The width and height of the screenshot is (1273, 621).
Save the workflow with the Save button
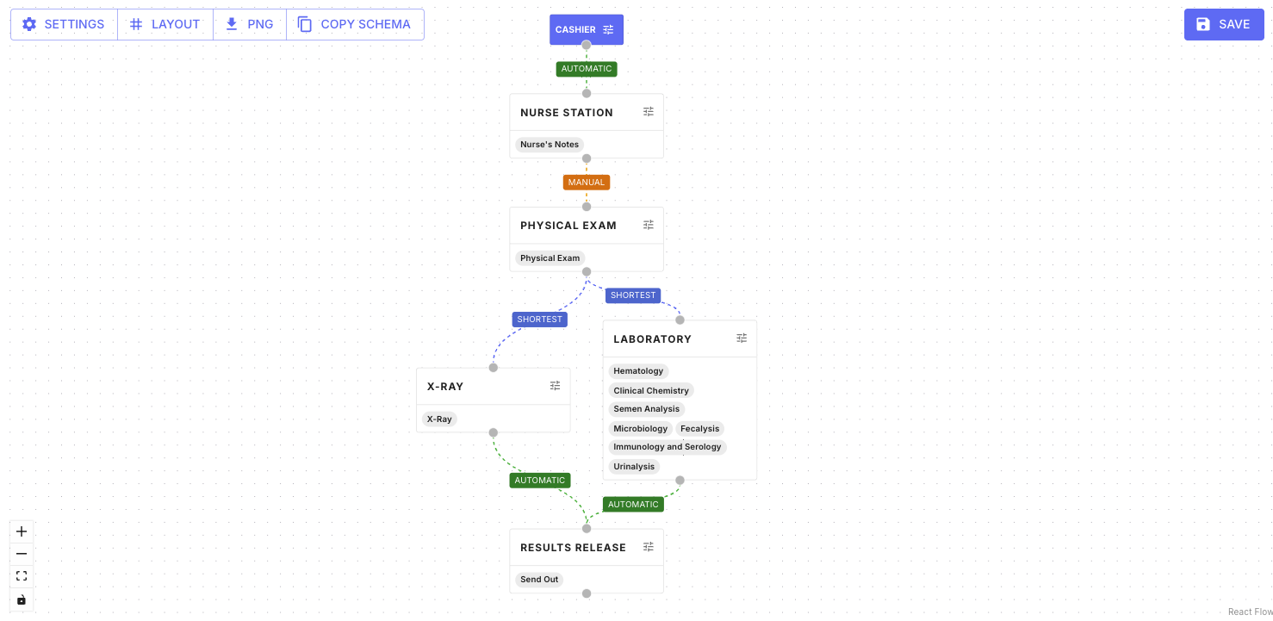1223,24
